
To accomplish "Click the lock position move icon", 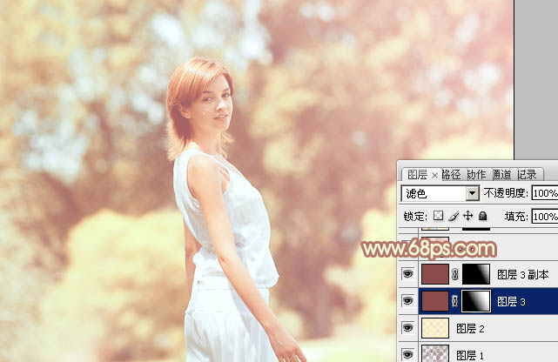I will click(x=467, y=216).
